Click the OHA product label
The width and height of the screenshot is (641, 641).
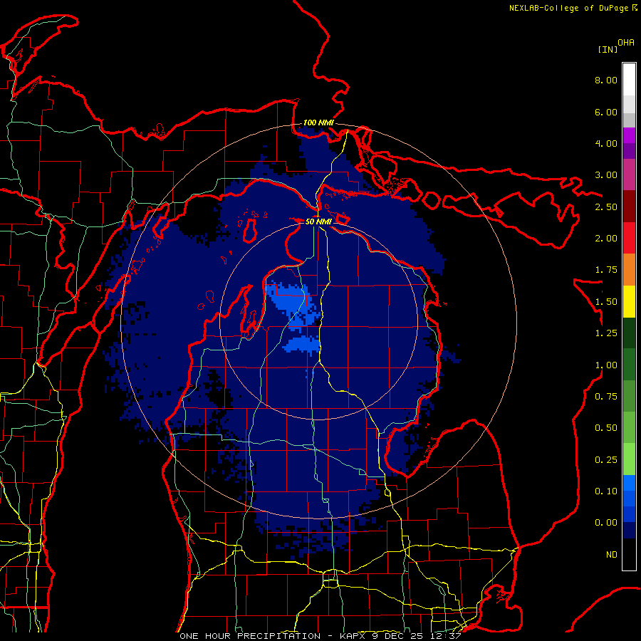[626, 43]
